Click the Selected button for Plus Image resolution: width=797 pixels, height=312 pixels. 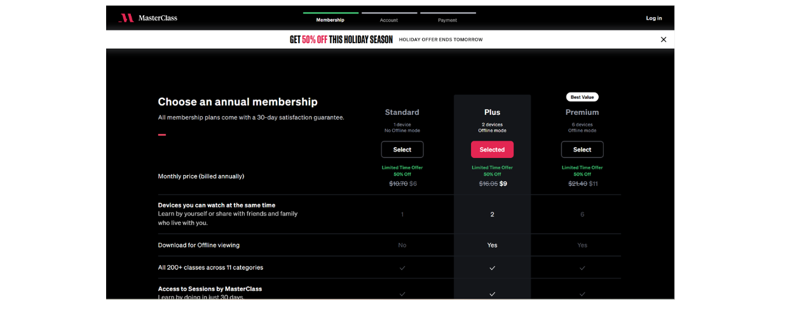pyautogui.click(x=492, y=150)
